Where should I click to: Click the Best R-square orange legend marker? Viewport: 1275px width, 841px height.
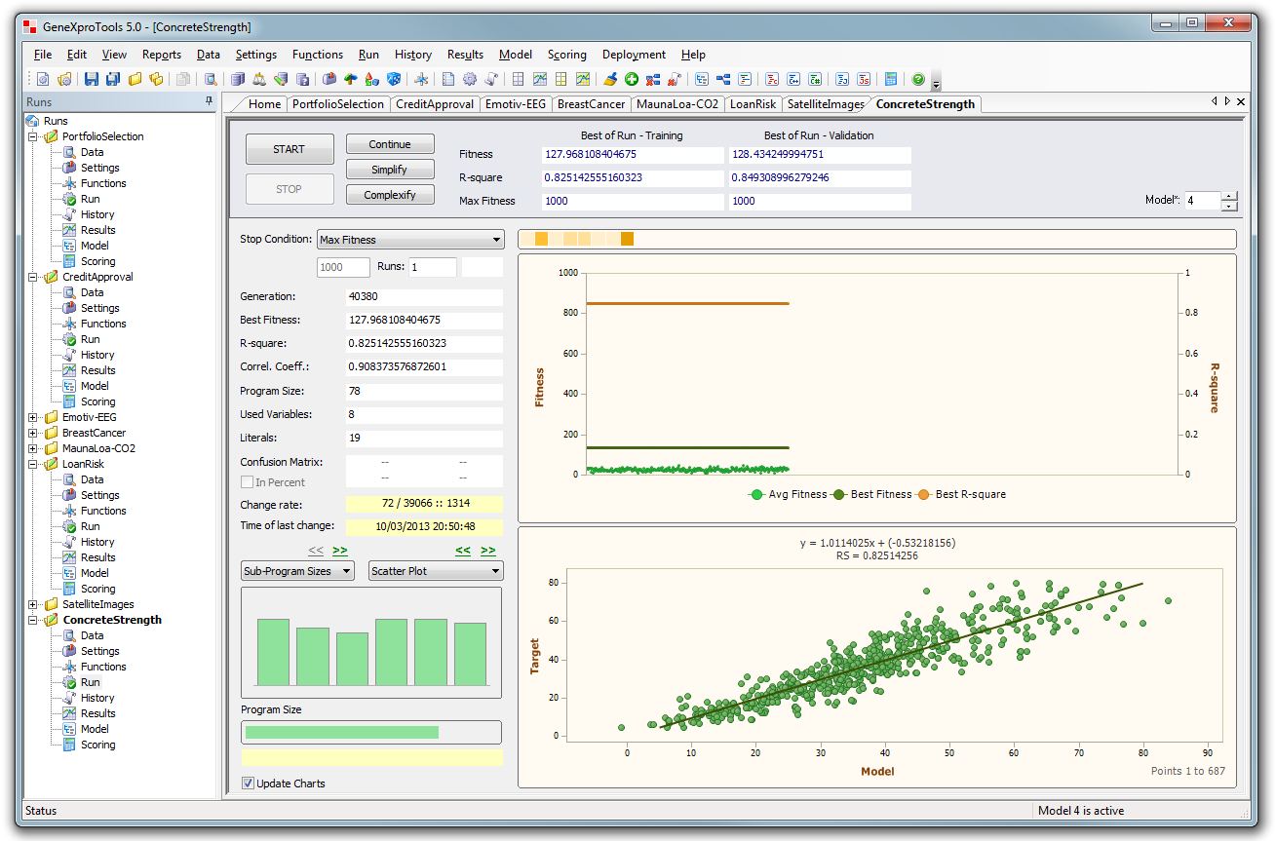[924, 494]
